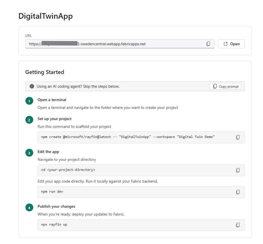This screenshot has height=244, width=263.
Task: Click the 'Set up your project' step heading
Action: tap(54, 119)
